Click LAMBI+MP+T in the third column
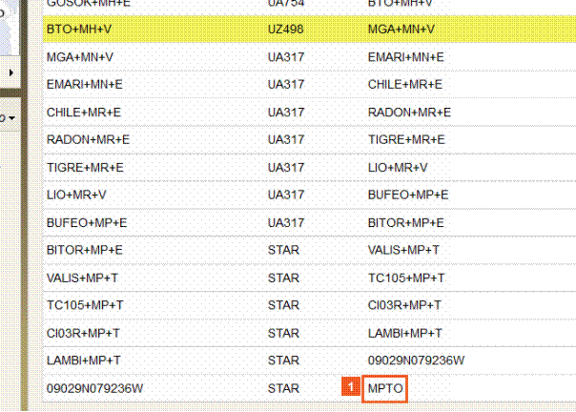The height and width of the screenshot is (412, 576). pyautogui.click(x=404, y=334)
